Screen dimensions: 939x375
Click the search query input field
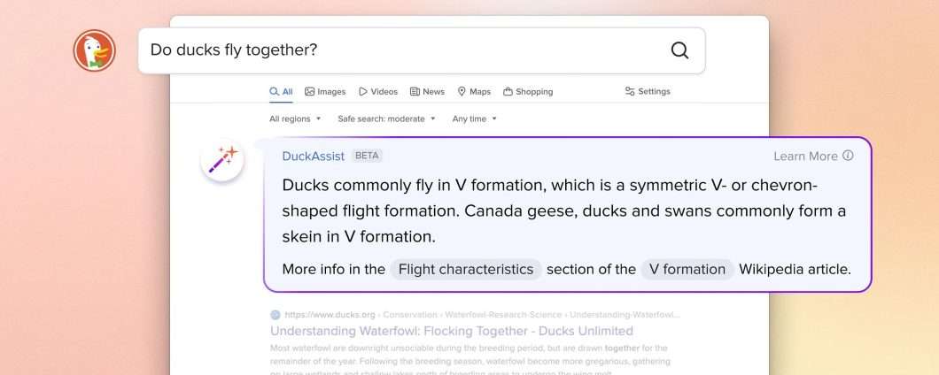click(x=399, y=50)
